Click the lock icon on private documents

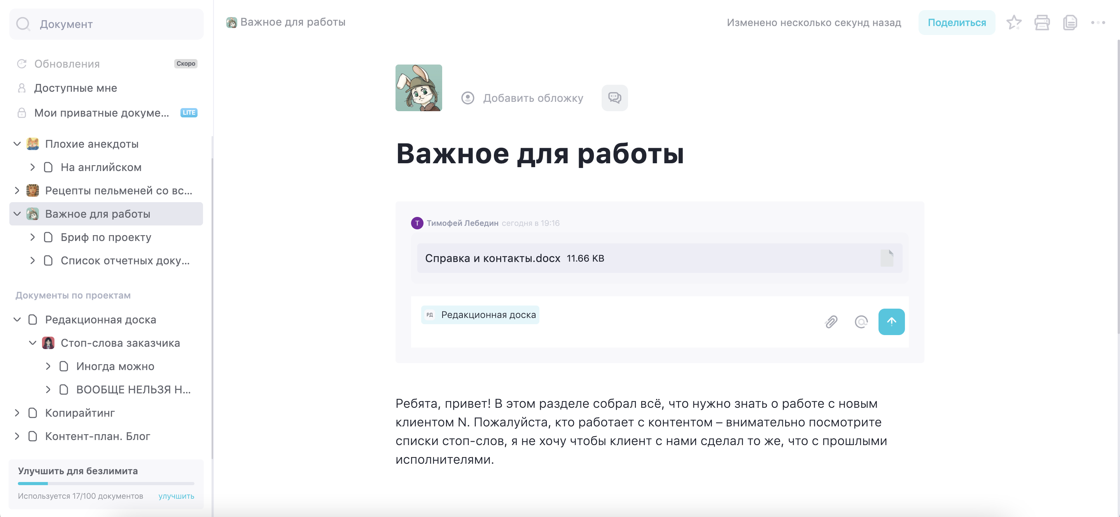click(21, 112)
